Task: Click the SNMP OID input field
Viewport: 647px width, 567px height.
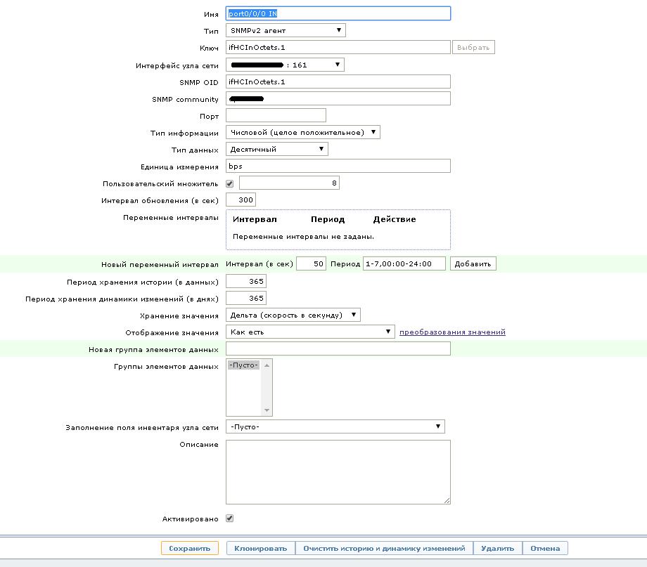Action: (x=338, y=82)
